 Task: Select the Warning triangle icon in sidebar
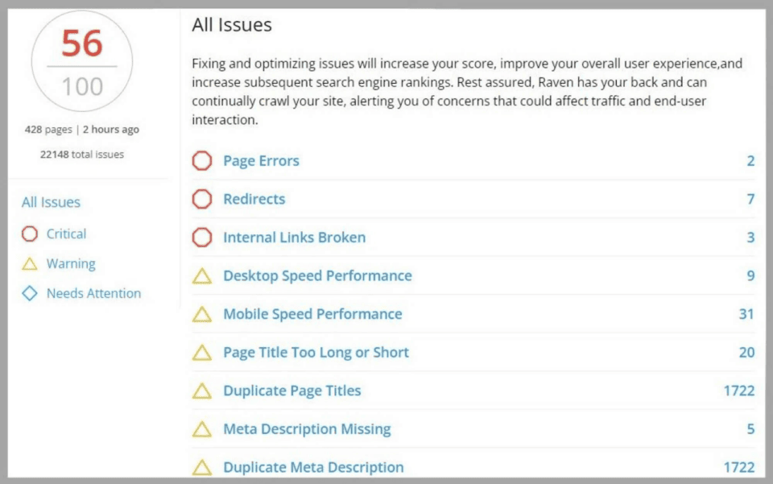point(31,263)
